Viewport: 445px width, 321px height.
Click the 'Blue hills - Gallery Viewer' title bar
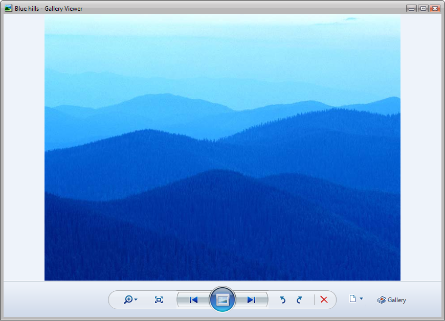49,9
